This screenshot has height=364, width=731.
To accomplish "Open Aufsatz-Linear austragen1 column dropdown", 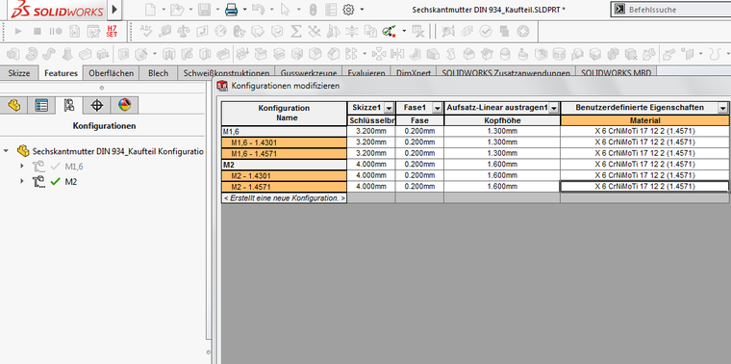I will click(554, 108).
